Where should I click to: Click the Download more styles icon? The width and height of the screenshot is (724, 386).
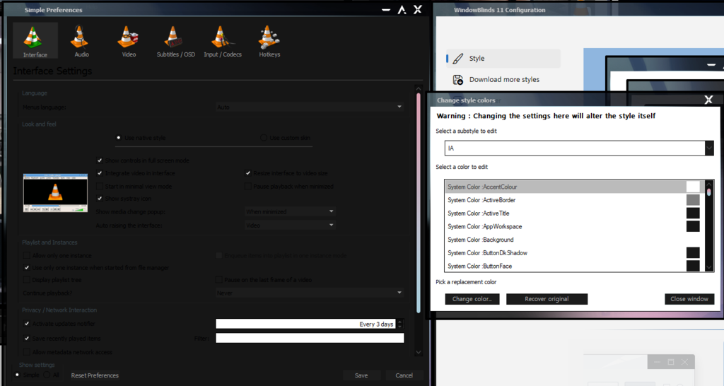click(x=458, y=80)
